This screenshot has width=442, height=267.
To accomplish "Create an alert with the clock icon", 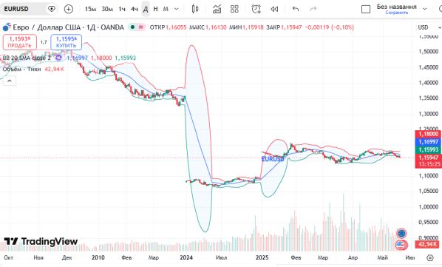I will [x=256, y=9].
